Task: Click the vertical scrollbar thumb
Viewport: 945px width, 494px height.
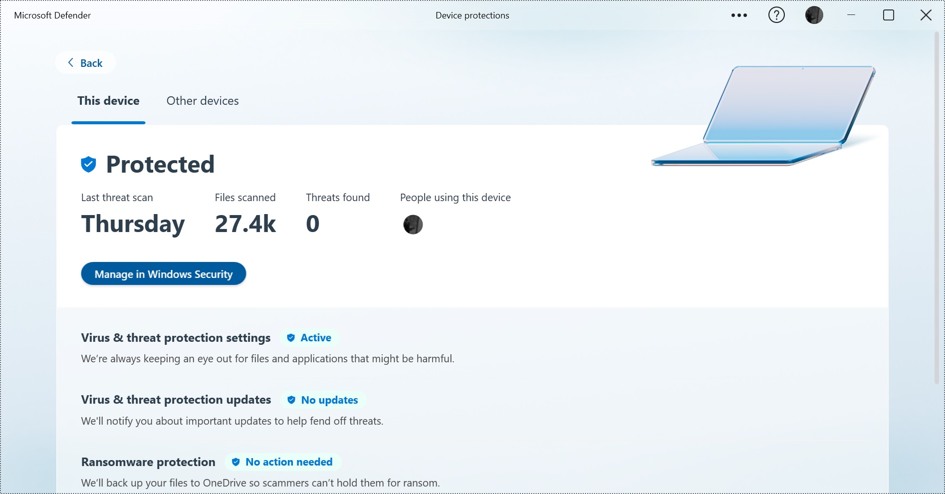Action: 937,208
